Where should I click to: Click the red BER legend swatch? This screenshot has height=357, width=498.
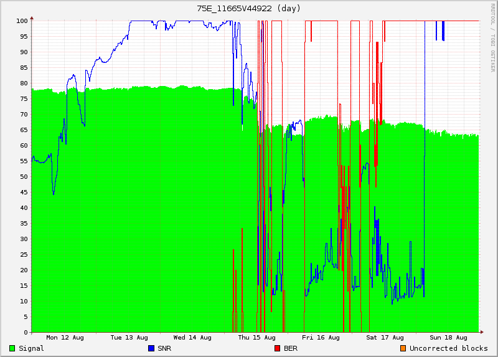click(x=277, y=348)
